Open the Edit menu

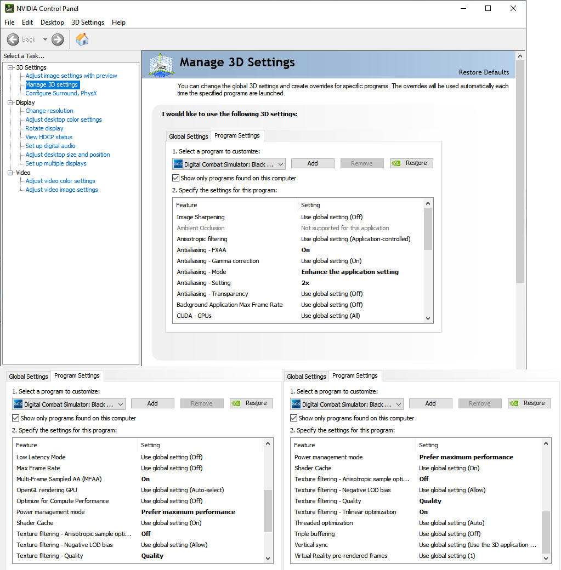tap(27, 22)
